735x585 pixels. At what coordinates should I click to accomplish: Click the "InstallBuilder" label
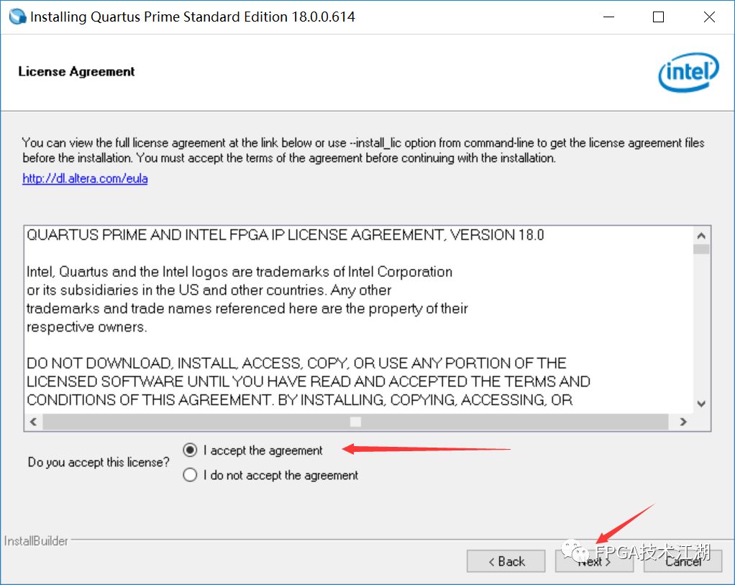(x=36, y=541)
